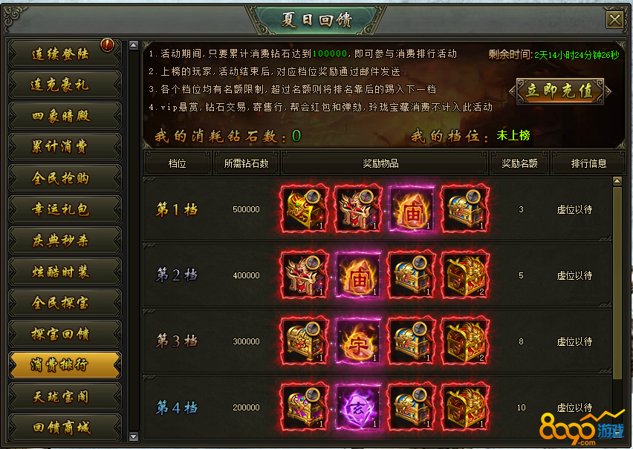The width and height of the screenshot is (633, 449).
Task: Click the sidebar scroll down arrow
Action: [x=134, y=436]
